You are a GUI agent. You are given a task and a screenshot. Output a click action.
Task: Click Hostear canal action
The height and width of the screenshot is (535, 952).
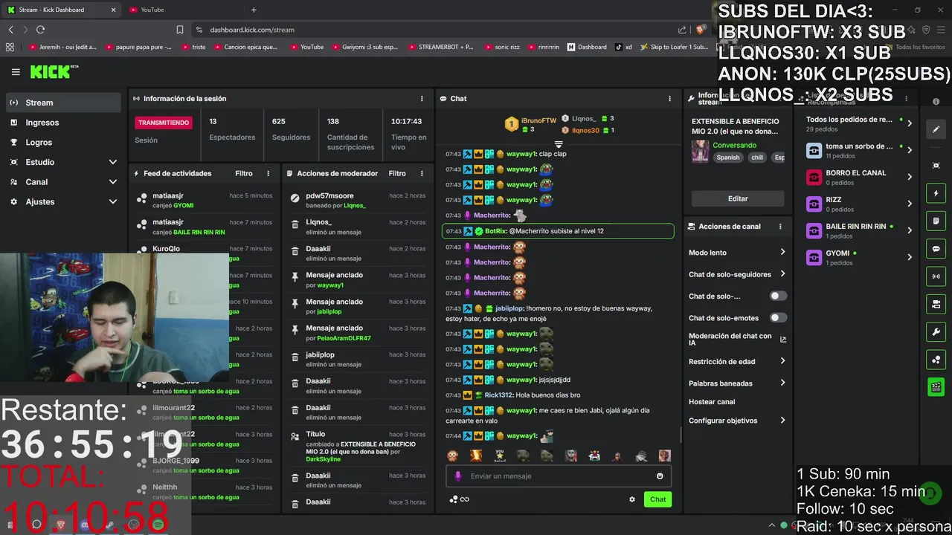(712, 402)
